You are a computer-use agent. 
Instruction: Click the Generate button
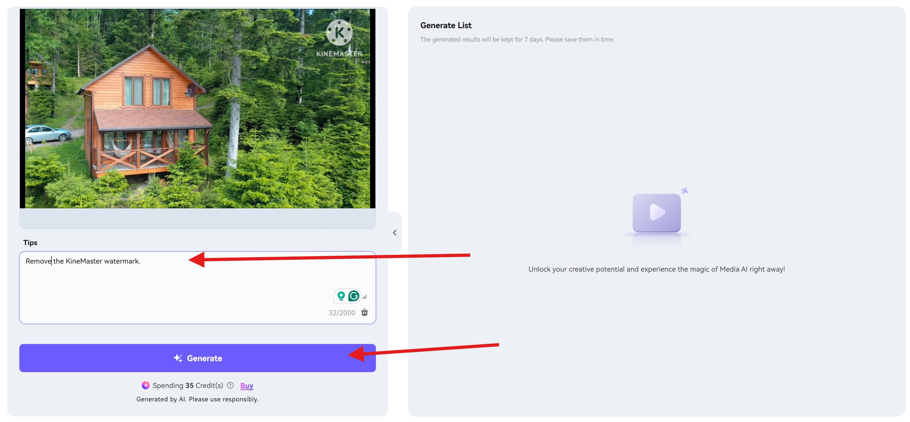(197, 358)
